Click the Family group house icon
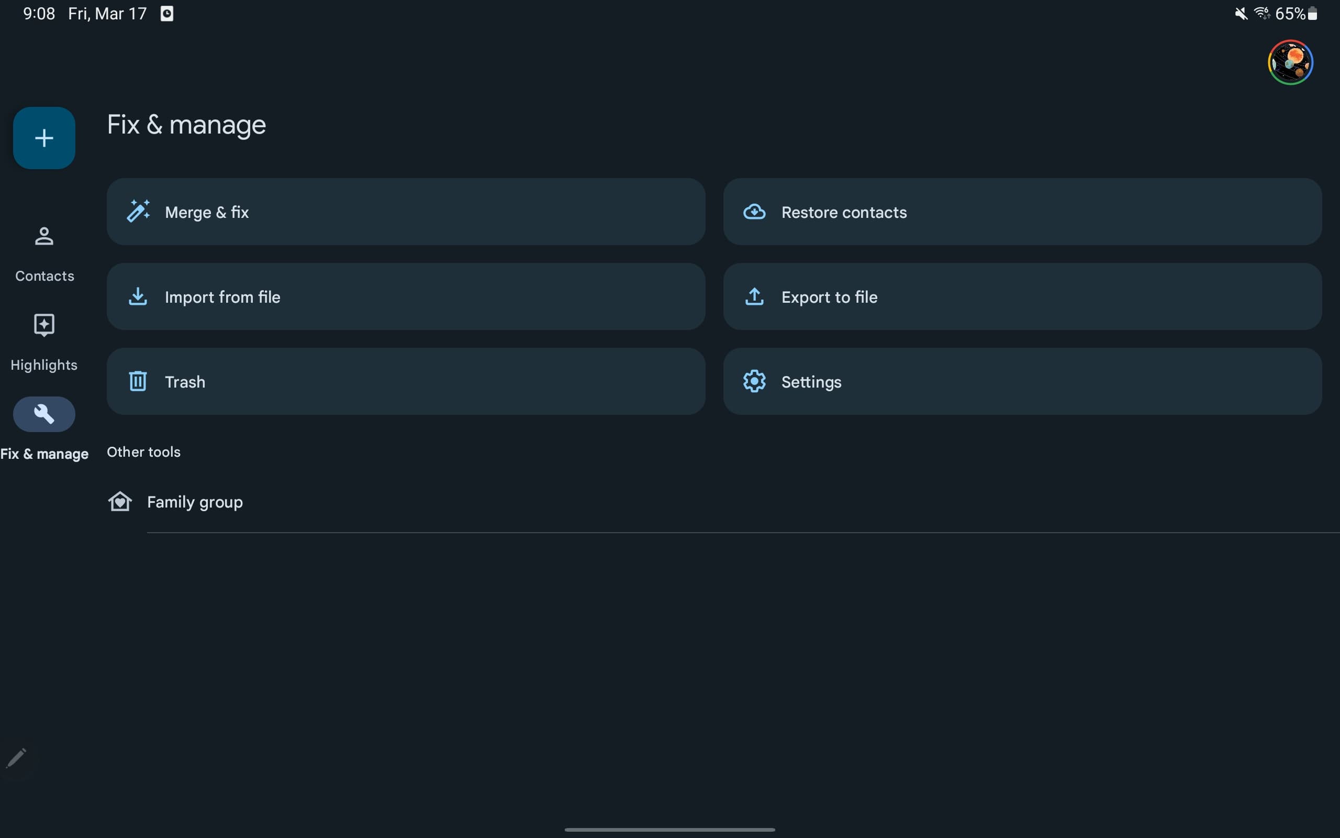The height and width of the screenshot is (838, 1340). pos(119,502)
